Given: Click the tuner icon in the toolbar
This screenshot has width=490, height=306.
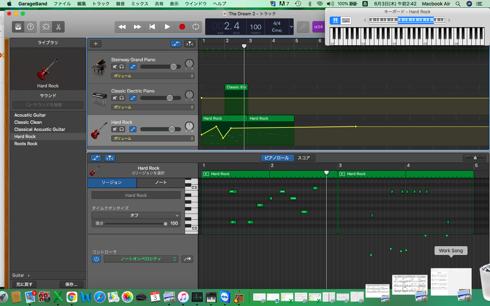Looking at the screenshot, I should tap(303, 27).
